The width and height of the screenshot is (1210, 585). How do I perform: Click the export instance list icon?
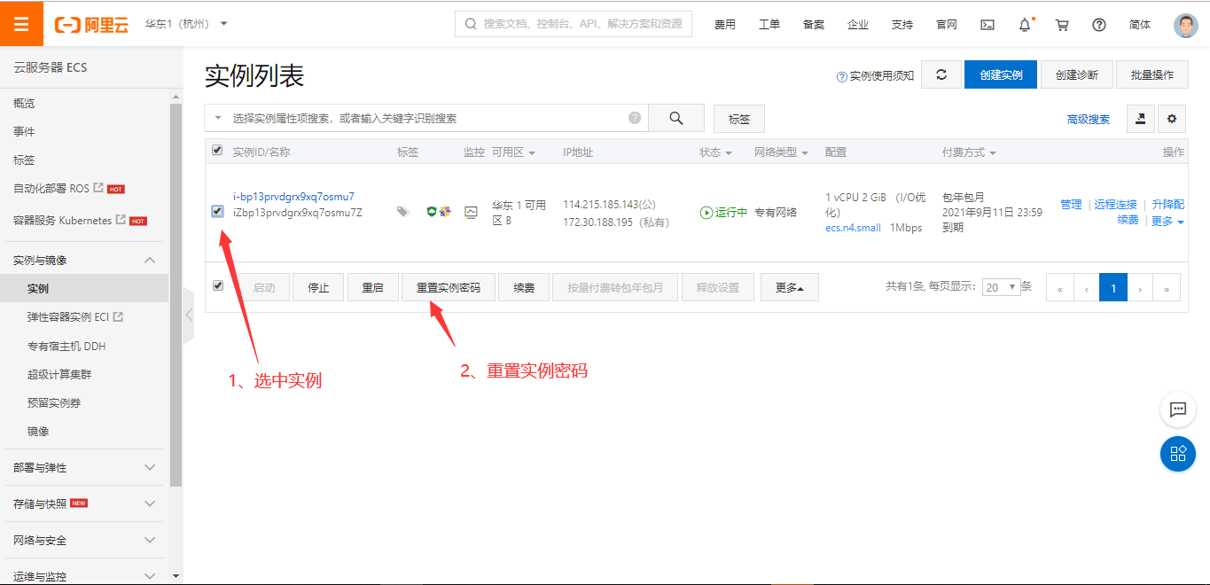click(x=1140, y=118)
